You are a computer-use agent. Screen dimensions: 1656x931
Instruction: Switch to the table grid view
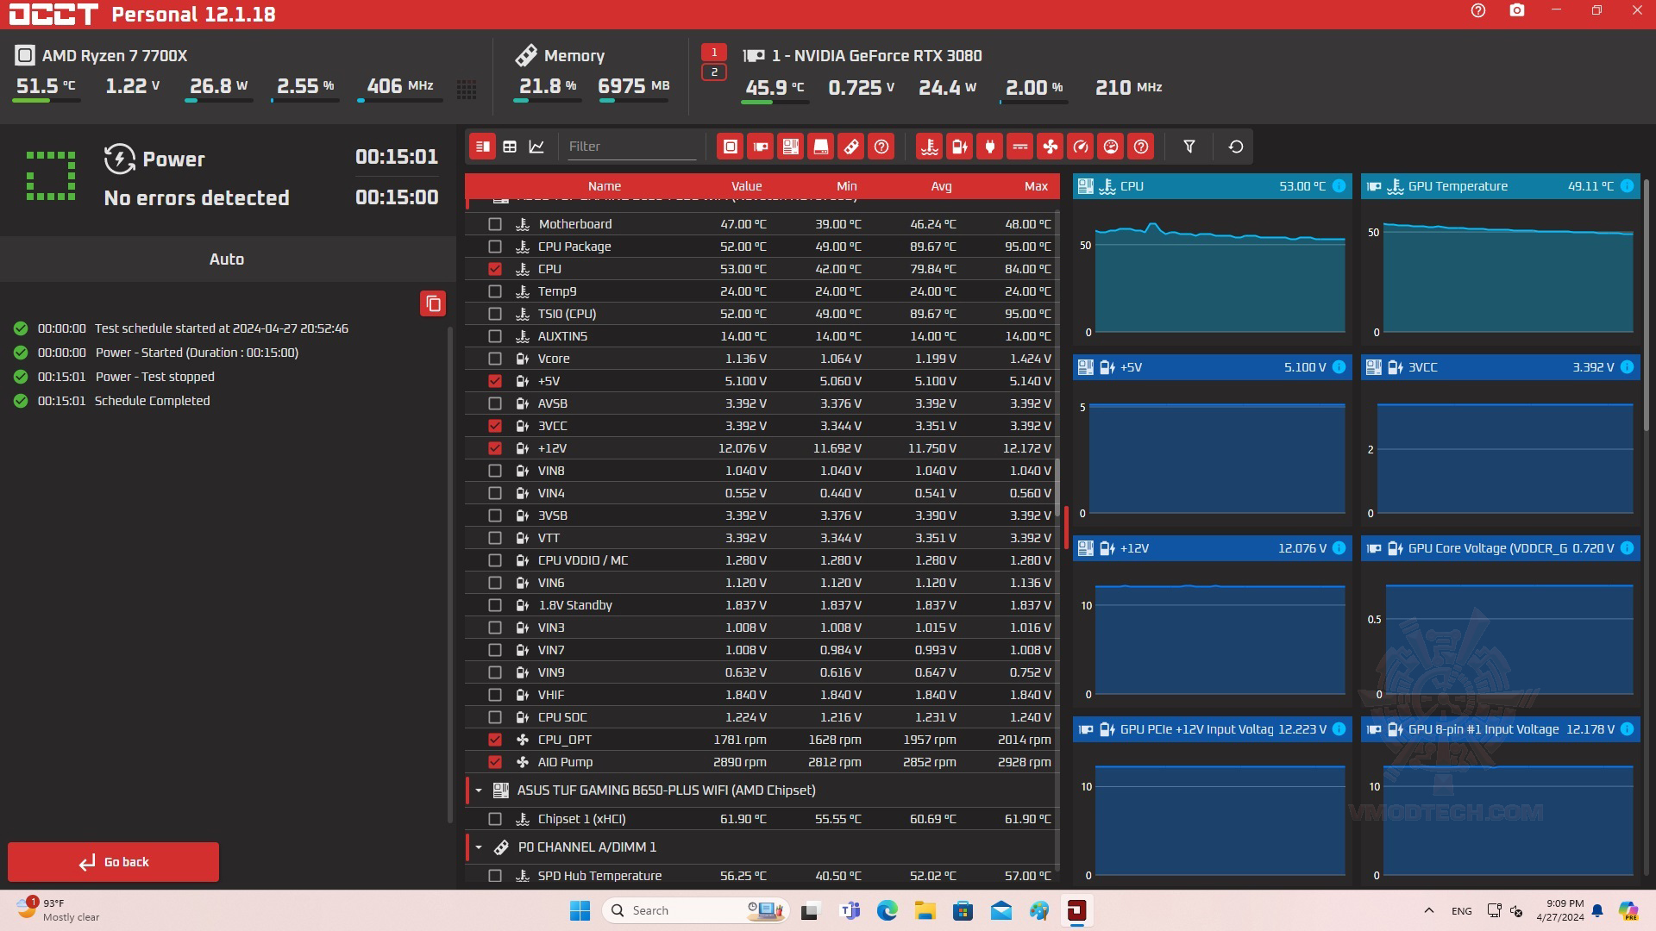tap(510, 147)
